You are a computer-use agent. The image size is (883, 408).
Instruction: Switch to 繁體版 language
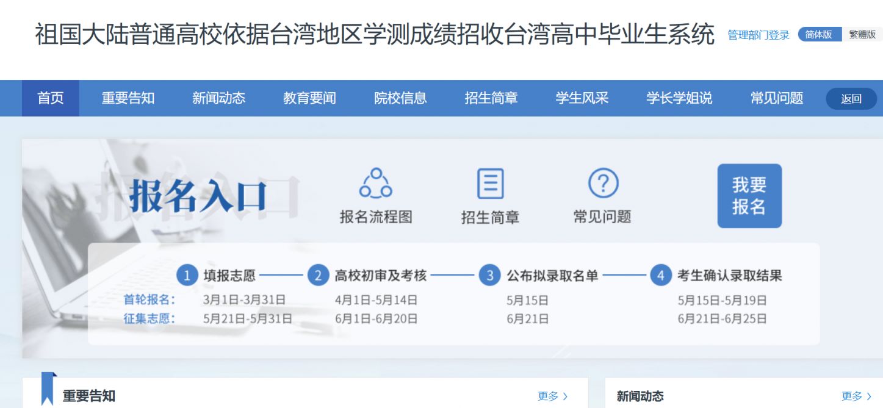pyautogui.click(x=862, y=35)
